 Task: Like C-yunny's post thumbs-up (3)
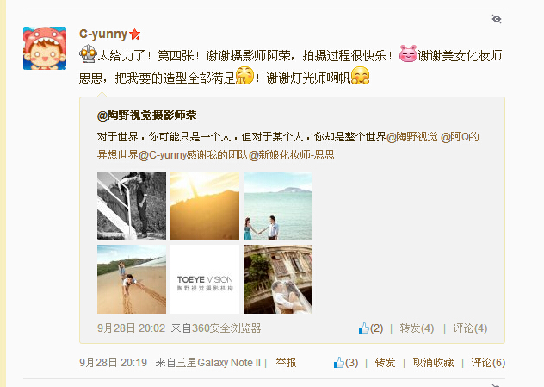[345, 363]
